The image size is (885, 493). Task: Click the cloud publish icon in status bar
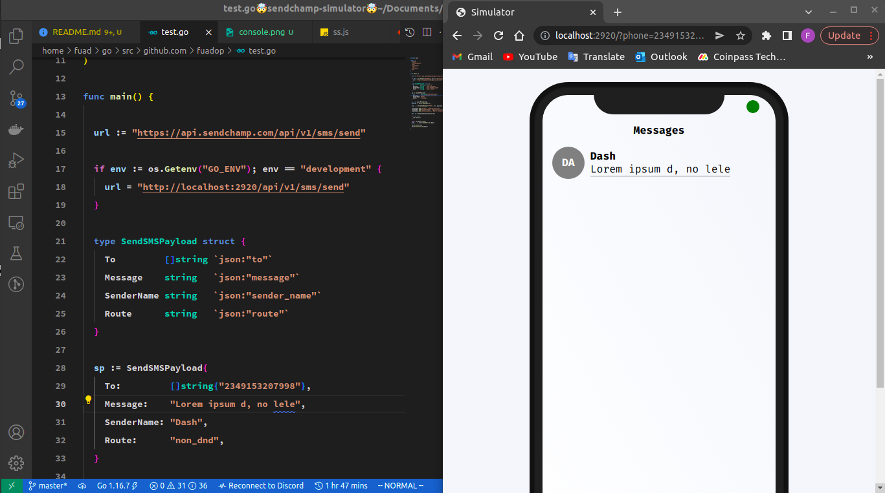pos(82,486)
